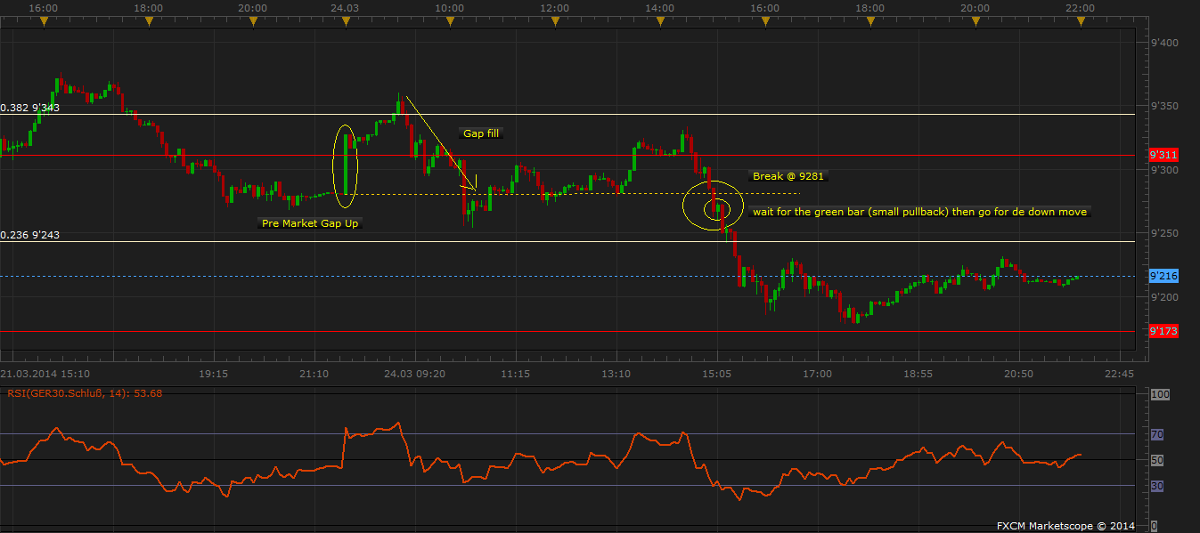Select the 'wait for the green bar' note
This screenshot has height=533, width=1200.
[920, 212]
